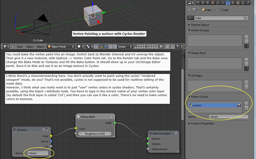
Task: Click the Cube mesh name field
Action: 219,18
